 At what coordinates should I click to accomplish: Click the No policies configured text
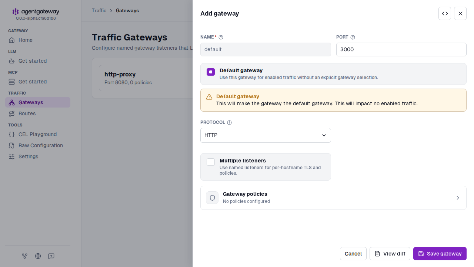tap(246, 201)
